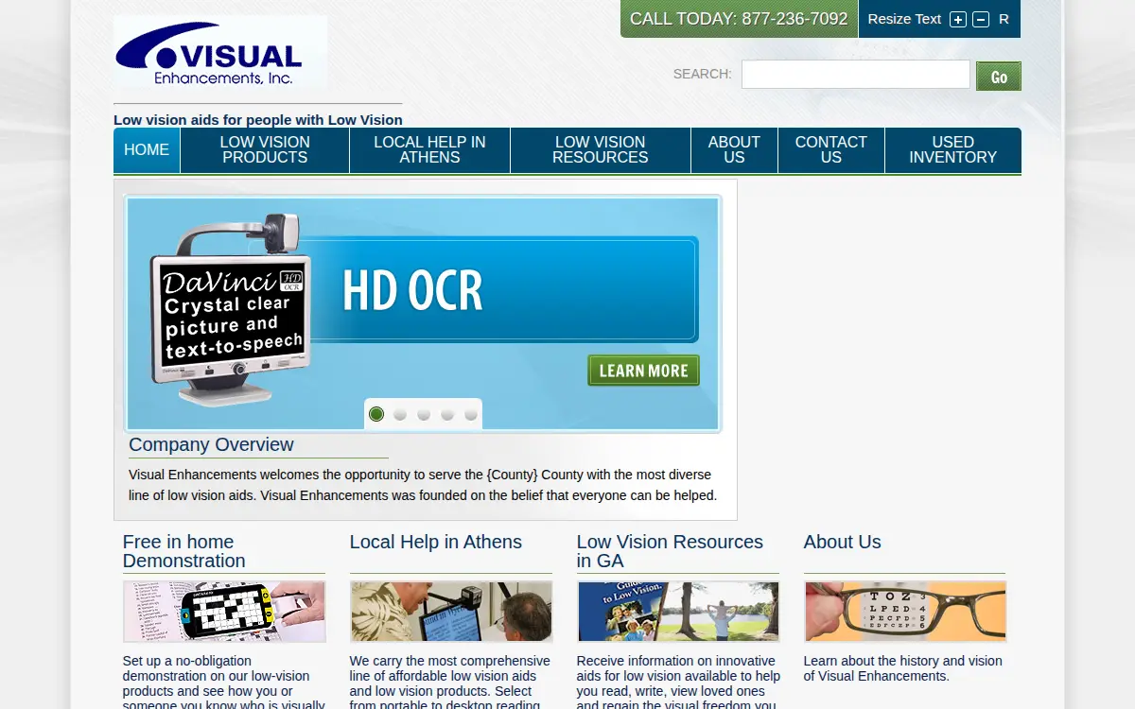Click the Go search button
Image resolution: width=1135 pixels, height=709 pixels.
coord(999,76)
